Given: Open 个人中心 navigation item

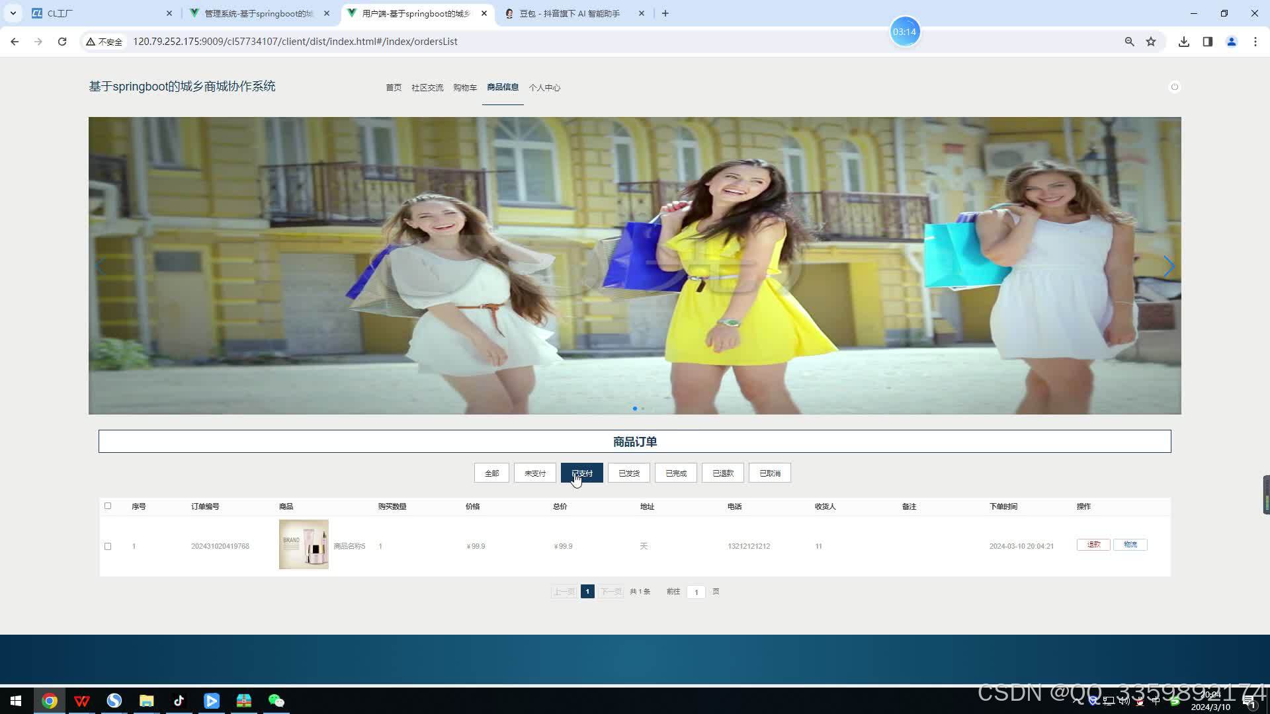Looking at the screenshot, I should pyautogui.click(x=544, y=87).
